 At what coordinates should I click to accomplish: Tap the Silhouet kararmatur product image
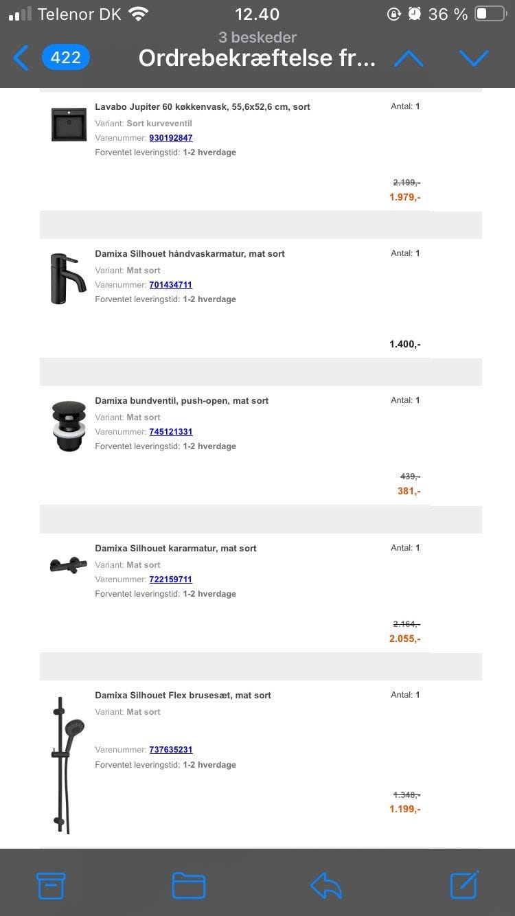coord(69,565)
